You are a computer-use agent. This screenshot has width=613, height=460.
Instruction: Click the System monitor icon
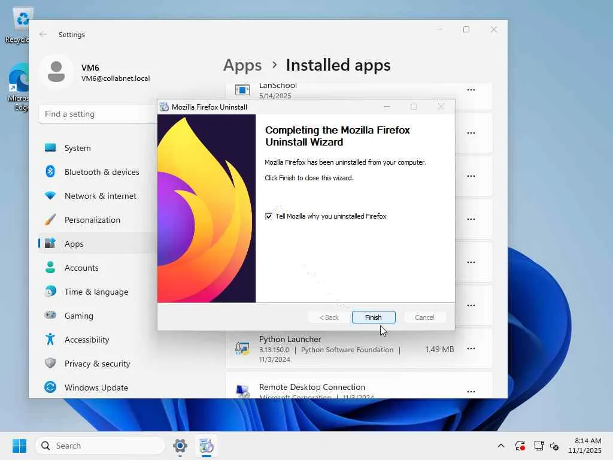50,147
